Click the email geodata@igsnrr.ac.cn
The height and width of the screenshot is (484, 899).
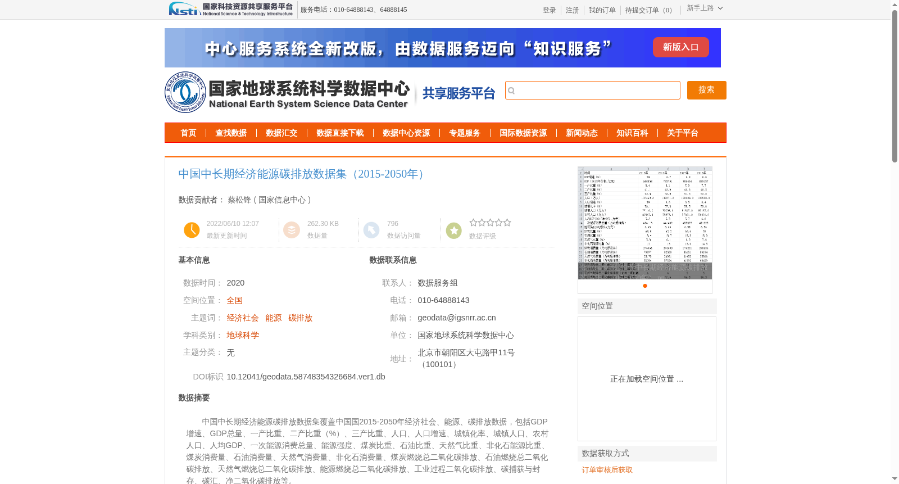pos(457,318)
